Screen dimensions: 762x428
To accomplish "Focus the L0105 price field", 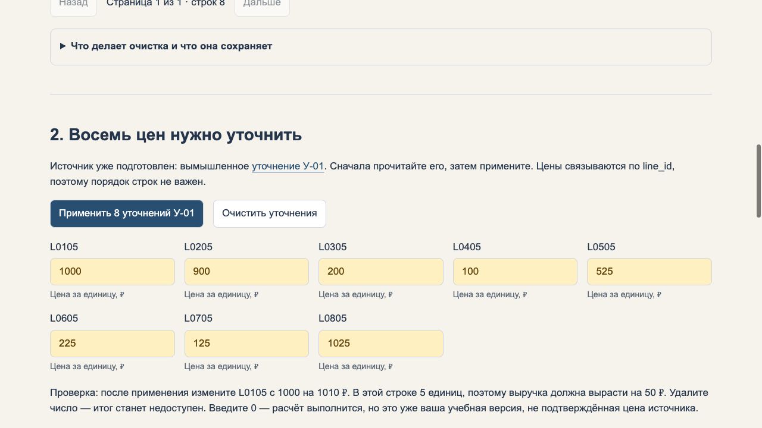I will (x=113, y=272).
